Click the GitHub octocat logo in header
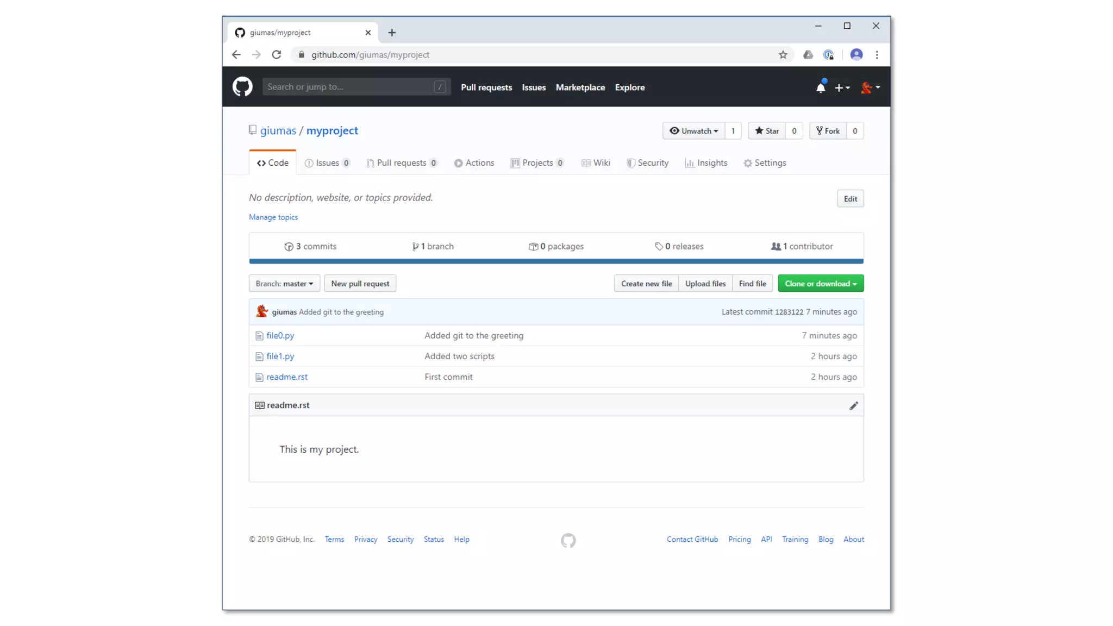 (242, 87)
